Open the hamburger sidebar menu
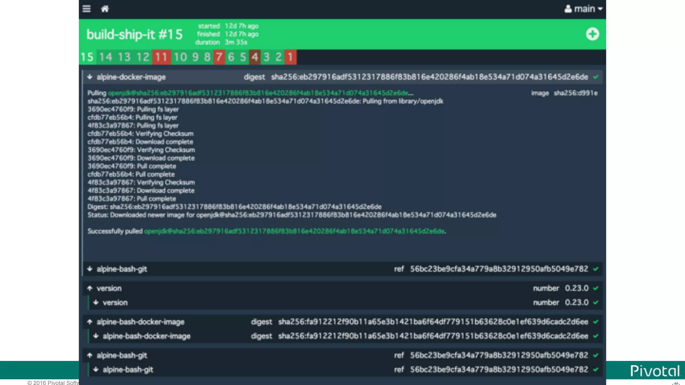The image size is (685, 385). pyautogui.click(x=87, y=9)
